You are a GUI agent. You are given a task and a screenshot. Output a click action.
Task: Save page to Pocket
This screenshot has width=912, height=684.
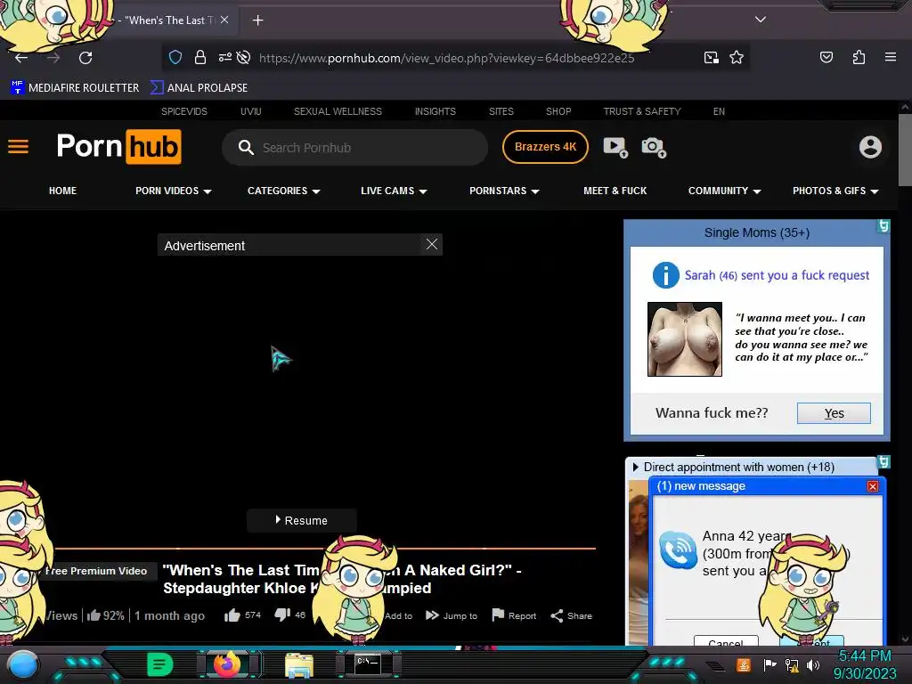coord(826,57)
